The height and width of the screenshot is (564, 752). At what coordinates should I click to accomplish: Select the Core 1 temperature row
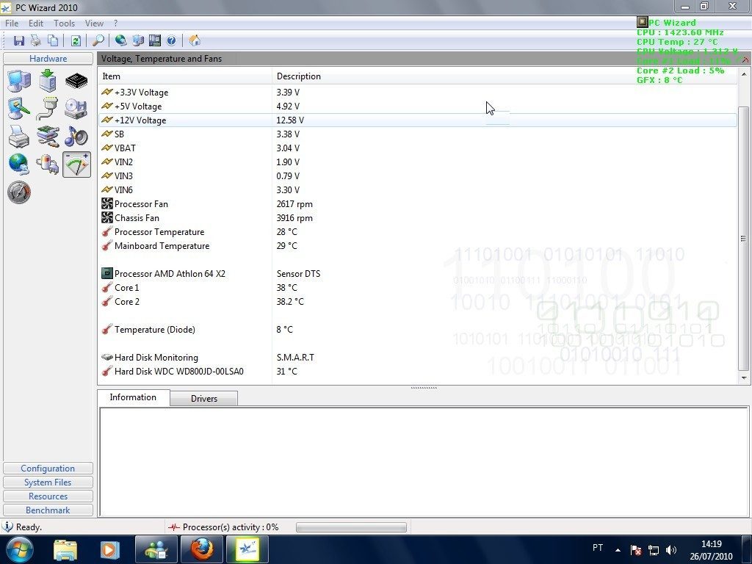coord(417,287)
